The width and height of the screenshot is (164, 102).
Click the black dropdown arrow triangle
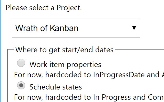(134, 28)
